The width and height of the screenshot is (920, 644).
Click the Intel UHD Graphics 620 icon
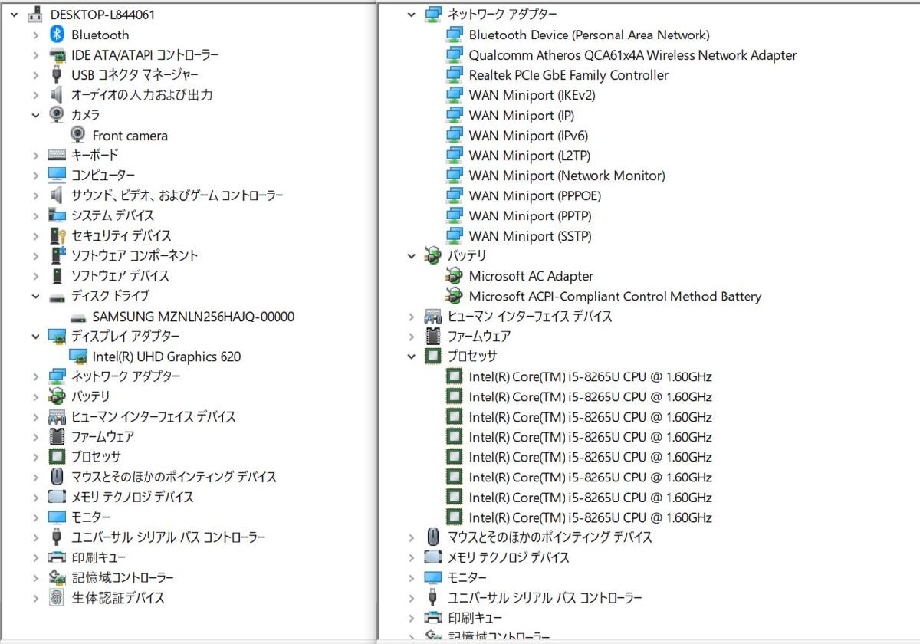pos(78,356)
